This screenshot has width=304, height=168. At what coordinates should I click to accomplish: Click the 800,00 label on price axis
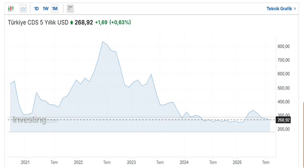284,47
